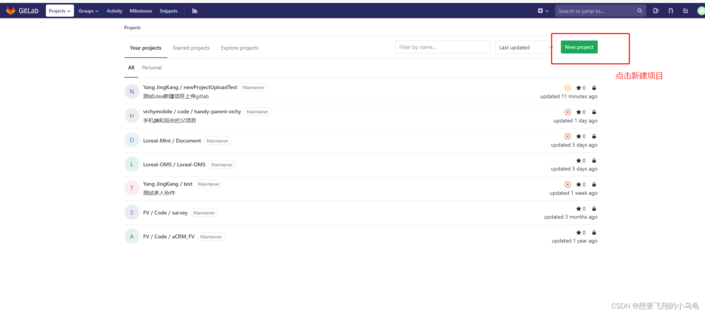Click star count of handy-parent-vichy
Image resolution: width=705 pixels, height=313 pixels.
tap(581, 112)
